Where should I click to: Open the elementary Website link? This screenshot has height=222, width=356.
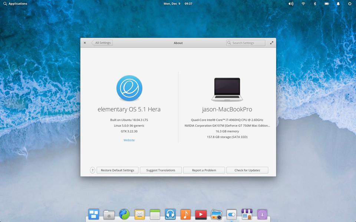click(129, 140)
